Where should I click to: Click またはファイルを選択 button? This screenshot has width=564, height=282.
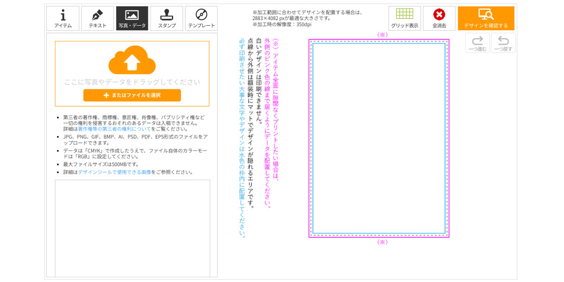point(132,95)
